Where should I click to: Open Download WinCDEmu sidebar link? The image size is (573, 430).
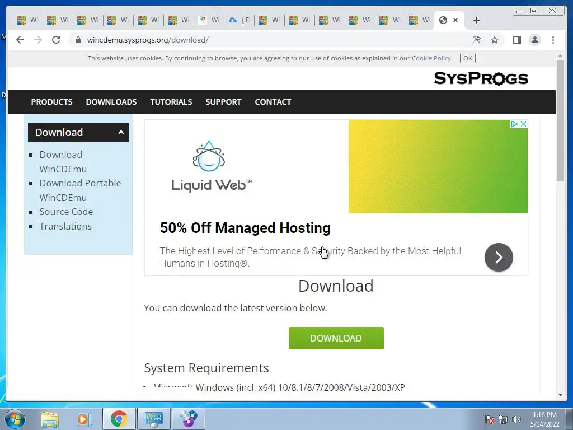pyautogui.click(x=63, y=162)
